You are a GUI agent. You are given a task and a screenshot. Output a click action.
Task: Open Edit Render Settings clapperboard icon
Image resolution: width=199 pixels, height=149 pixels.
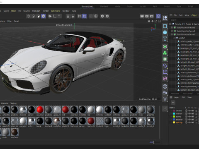point(152,16)
